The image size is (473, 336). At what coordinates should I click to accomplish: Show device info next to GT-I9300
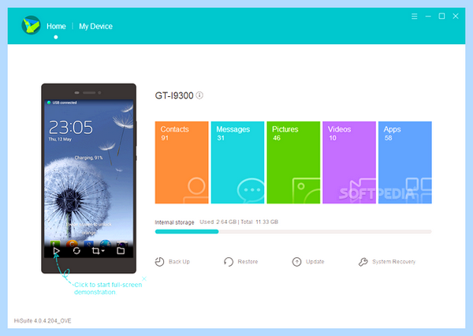[199, 95]
